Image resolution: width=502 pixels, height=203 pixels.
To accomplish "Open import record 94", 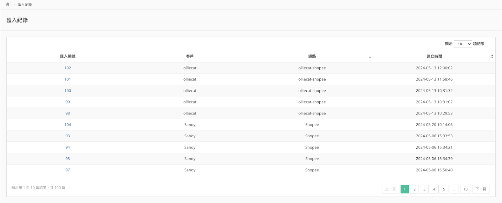I will 68,147.
